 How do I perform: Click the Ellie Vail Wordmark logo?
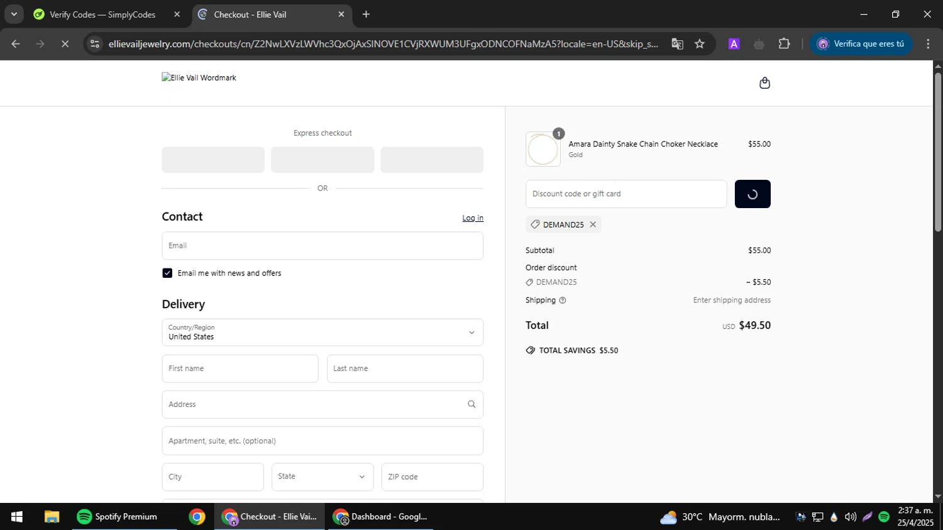point(199,78)
